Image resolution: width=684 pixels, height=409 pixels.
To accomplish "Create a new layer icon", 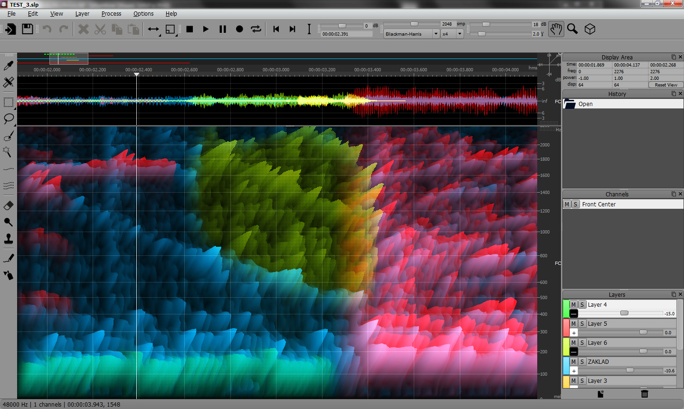I will [x=600, y=394].
